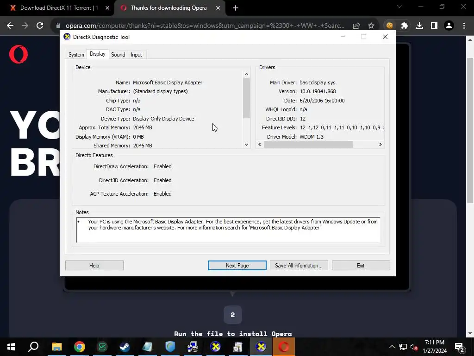The height and width of the screenshot is (356, 474).
Task: Click the web page vertical scrollbar
Action: coord(470,130)
